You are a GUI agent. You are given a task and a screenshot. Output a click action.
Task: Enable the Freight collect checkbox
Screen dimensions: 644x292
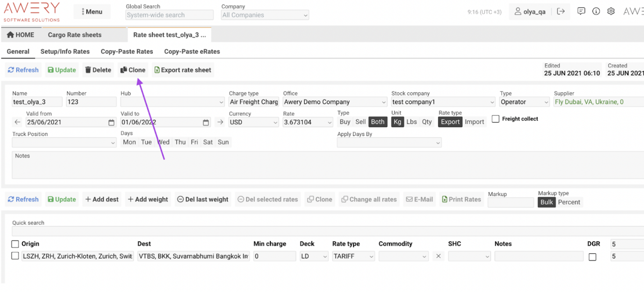tap(494, 118)
